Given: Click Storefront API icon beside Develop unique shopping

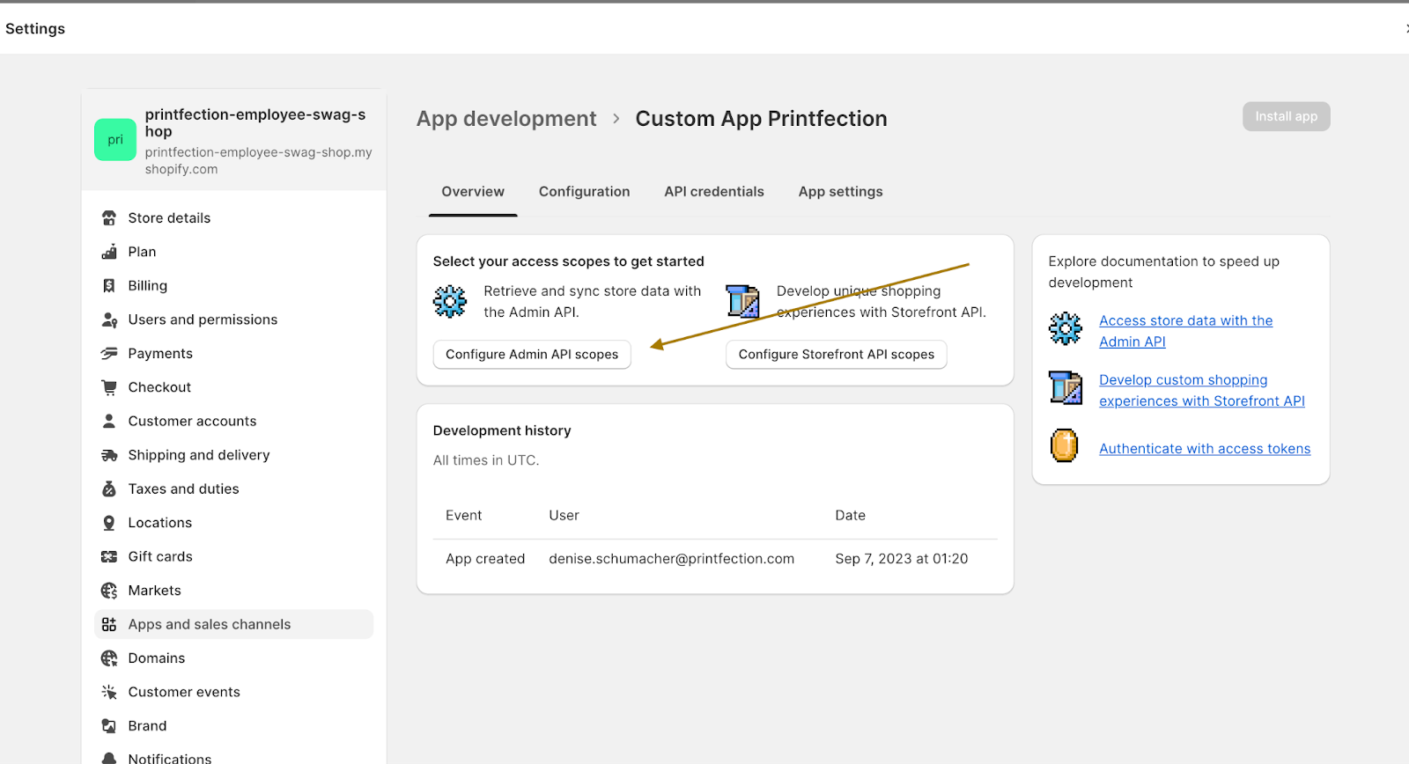Looking at the screenshot, I should coord(743,301).
